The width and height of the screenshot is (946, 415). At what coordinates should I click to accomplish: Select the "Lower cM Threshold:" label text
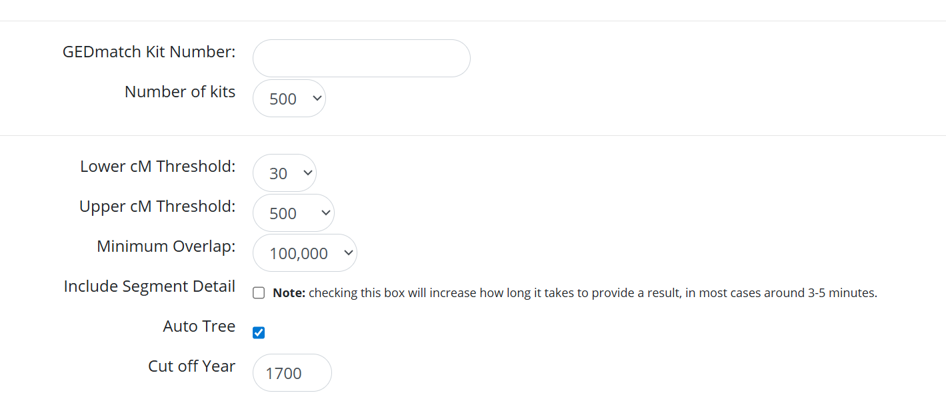click(157, 167)
